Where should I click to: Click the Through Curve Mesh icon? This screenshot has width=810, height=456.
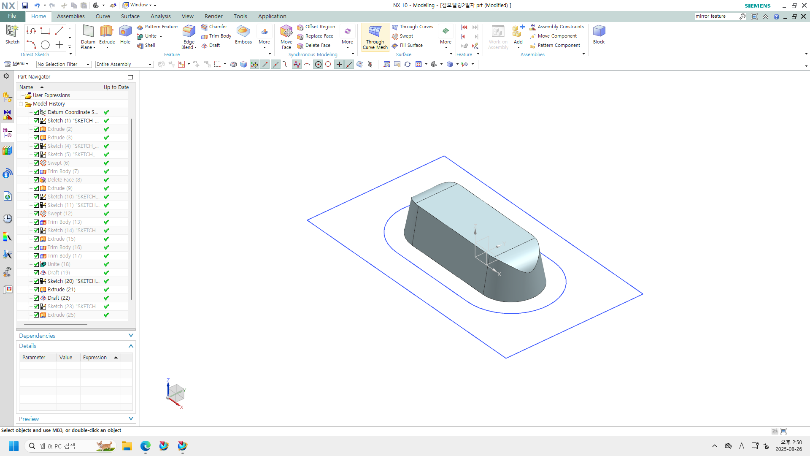coord(375,32)
